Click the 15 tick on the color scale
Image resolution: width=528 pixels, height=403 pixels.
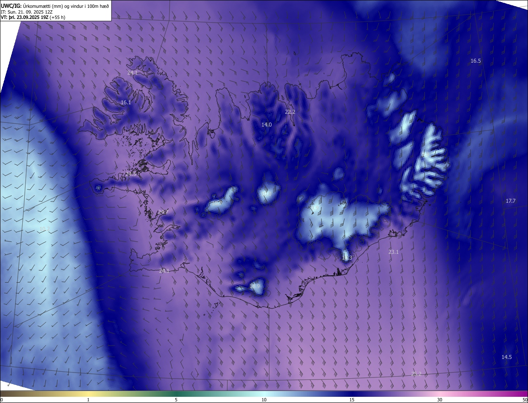(x=352, y=400)
